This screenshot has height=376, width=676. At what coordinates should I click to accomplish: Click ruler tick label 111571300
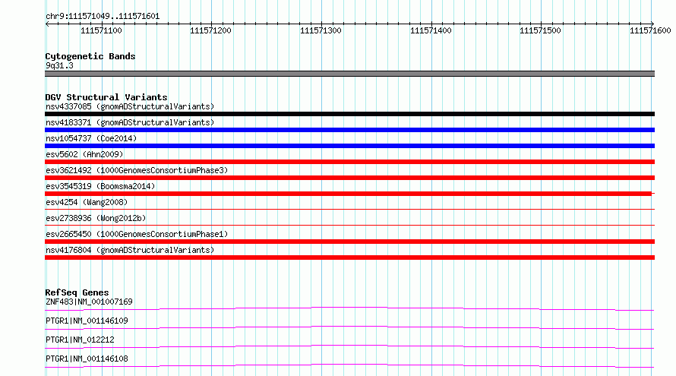321,30
